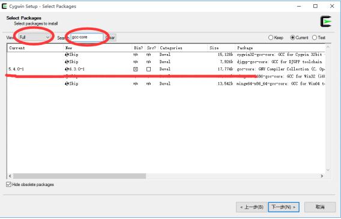Sort by the Current column header
This screenshot has width=341, height=219.
coord(35,48)
